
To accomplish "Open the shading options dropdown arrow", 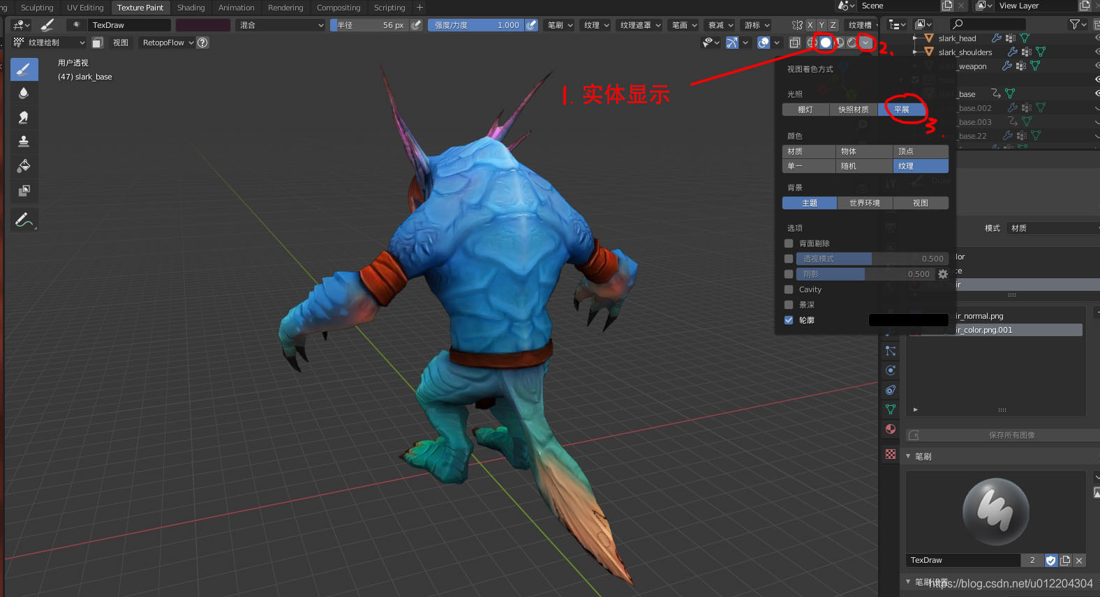I will coord(866,43).
